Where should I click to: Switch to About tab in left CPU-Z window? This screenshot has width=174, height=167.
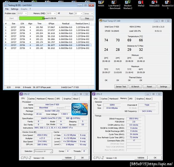[x=76, y=99]
